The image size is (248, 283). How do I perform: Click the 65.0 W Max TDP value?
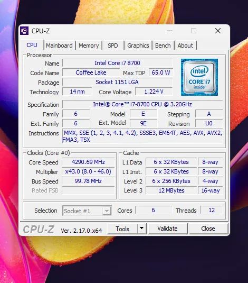[x=161, y=72]
